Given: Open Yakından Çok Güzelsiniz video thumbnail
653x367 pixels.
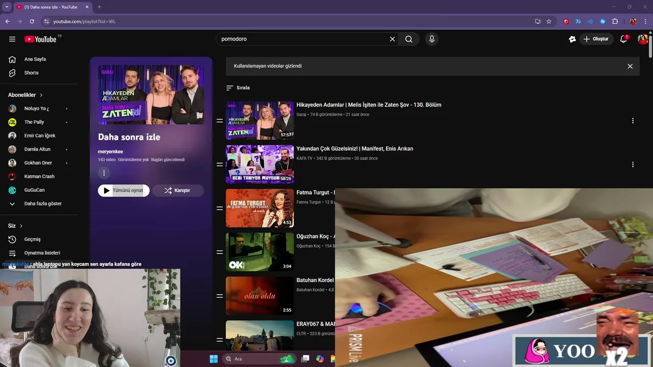Looking at the screenshot, I should tap(260, 164).
